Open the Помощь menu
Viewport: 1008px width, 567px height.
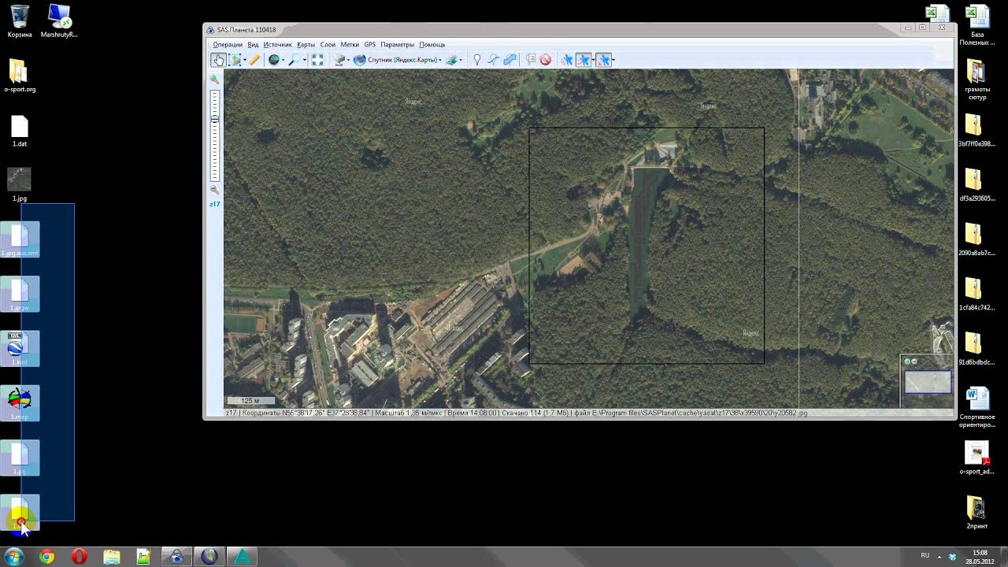pos(432,45)
